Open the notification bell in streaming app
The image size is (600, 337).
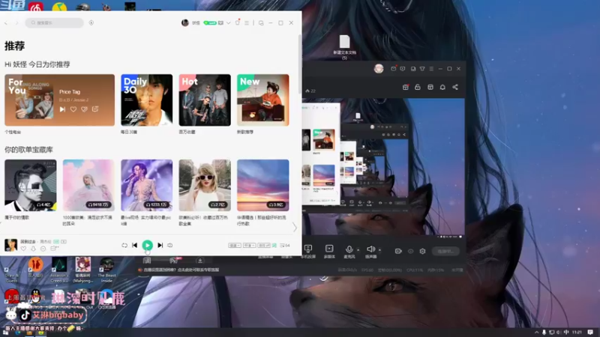tap(442, 87)
